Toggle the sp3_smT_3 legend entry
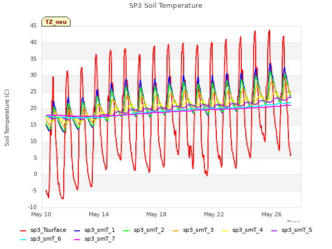This screenshot has height=249, width=332. pyautogui.click(x=193, y=230)
